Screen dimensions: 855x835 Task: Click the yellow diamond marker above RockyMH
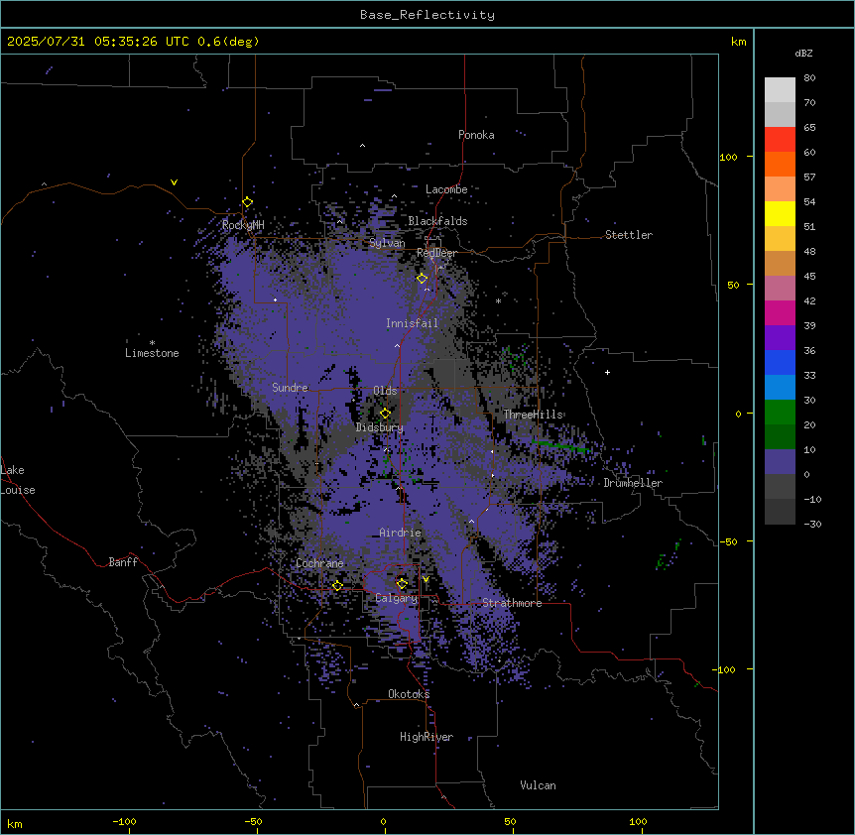(x=248, y=202)
